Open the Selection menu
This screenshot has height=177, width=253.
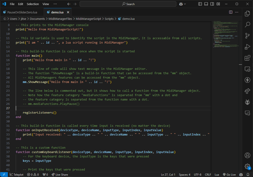coord(33,4)
